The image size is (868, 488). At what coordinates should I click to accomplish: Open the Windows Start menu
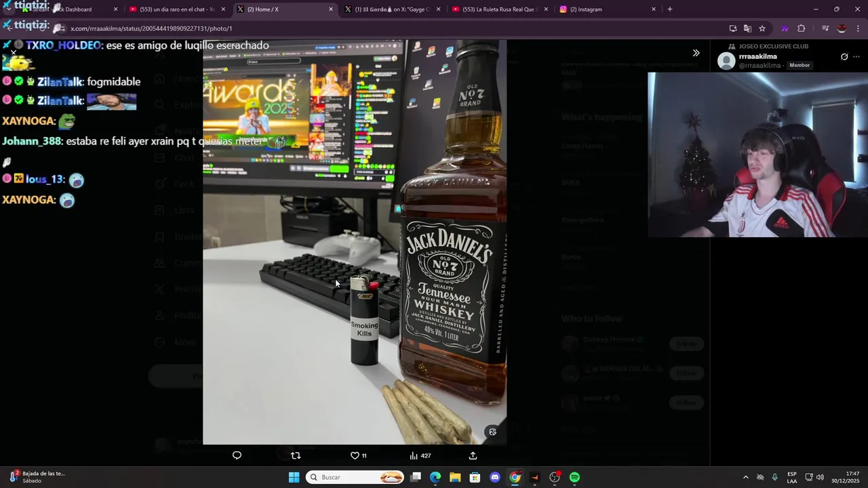point(294,477)
